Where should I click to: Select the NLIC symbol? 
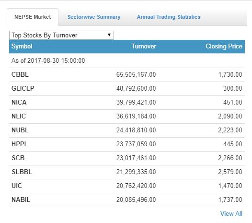[19, 116]
